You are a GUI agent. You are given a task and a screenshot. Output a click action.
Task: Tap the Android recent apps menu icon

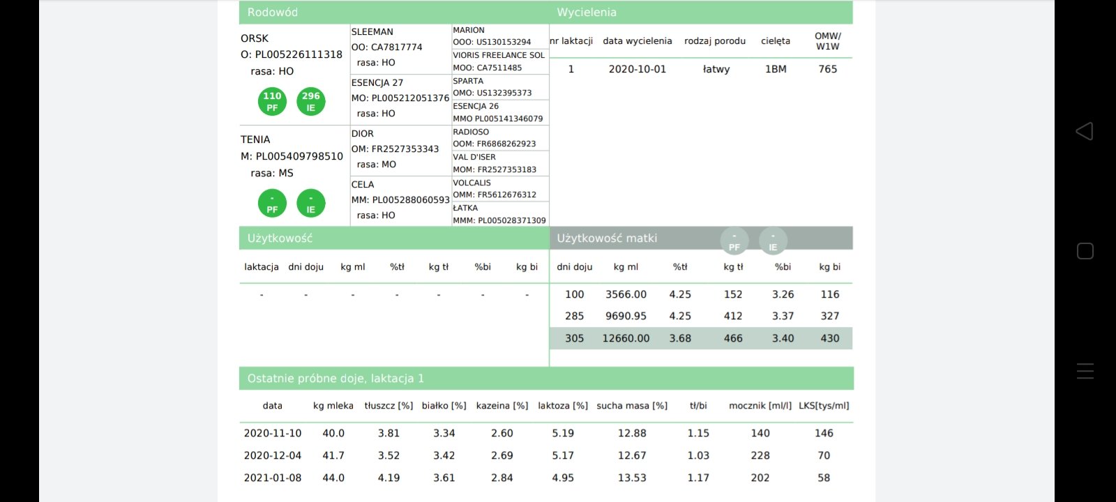pos(1085,371)
